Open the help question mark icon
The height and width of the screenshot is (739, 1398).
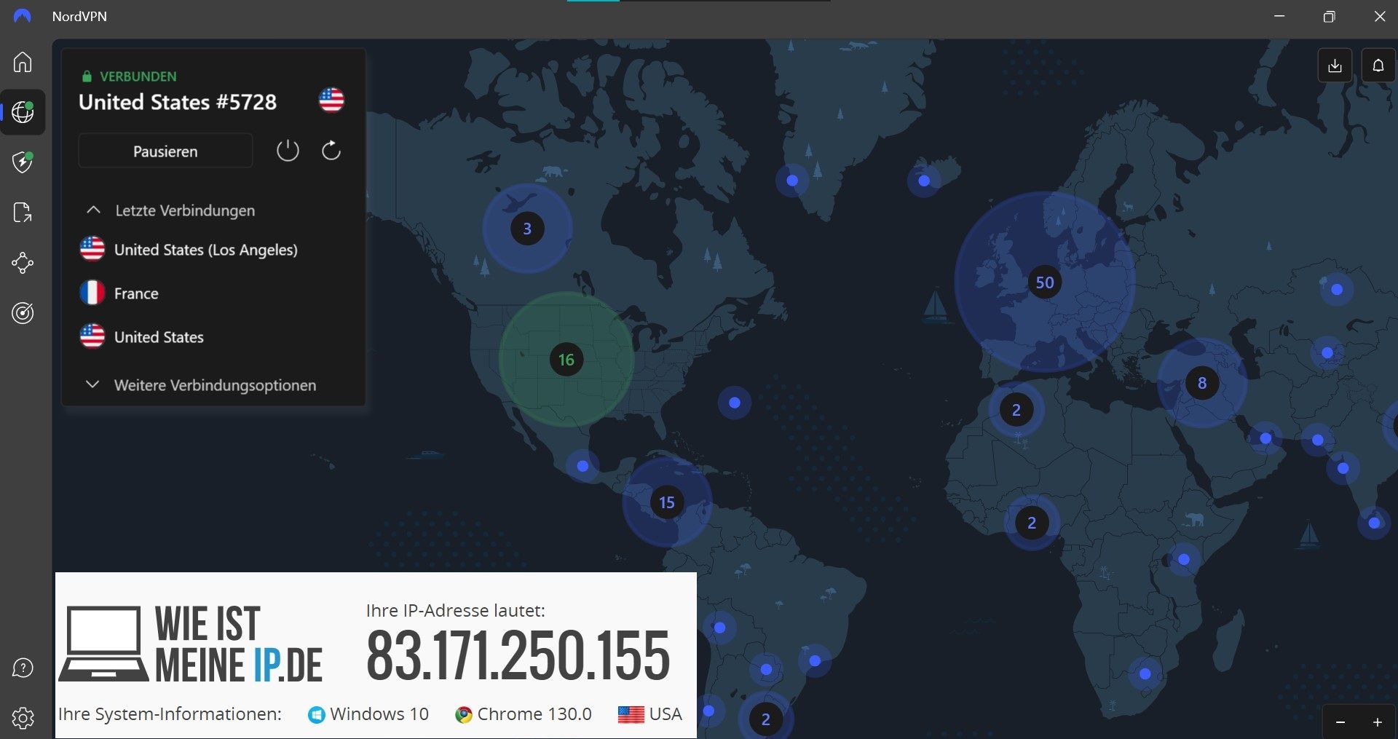point(23,668)
